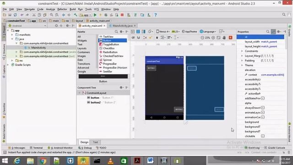This screenshot has width=293, height=165.
Task: Click the Search Everywhere magnifier at top right
Action: pyautogui.click(x=284, y=15)
